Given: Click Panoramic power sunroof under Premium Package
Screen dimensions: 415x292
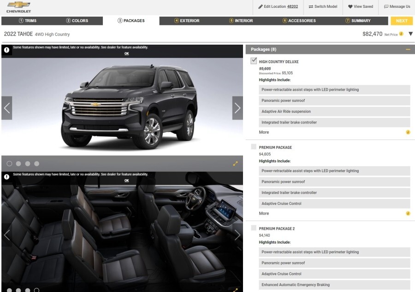Looking at the screenshot, I should (x=334, y=181).
